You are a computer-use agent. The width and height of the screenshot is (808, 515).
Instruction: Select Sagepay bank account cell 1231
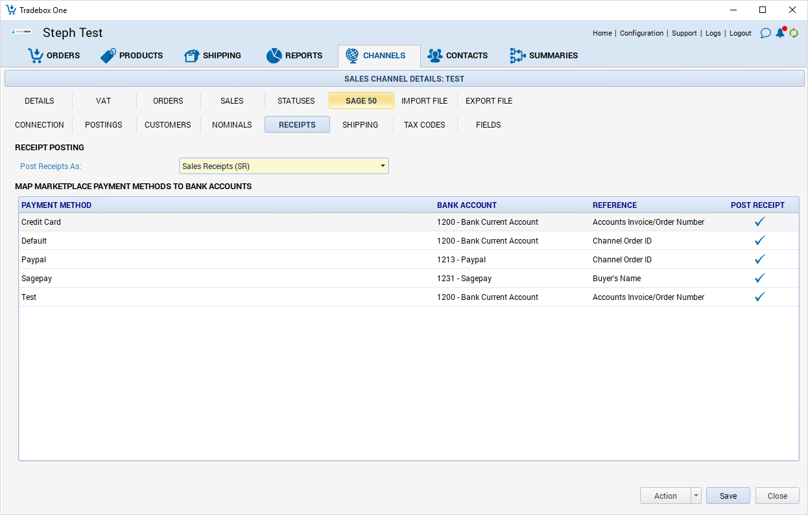464,279
